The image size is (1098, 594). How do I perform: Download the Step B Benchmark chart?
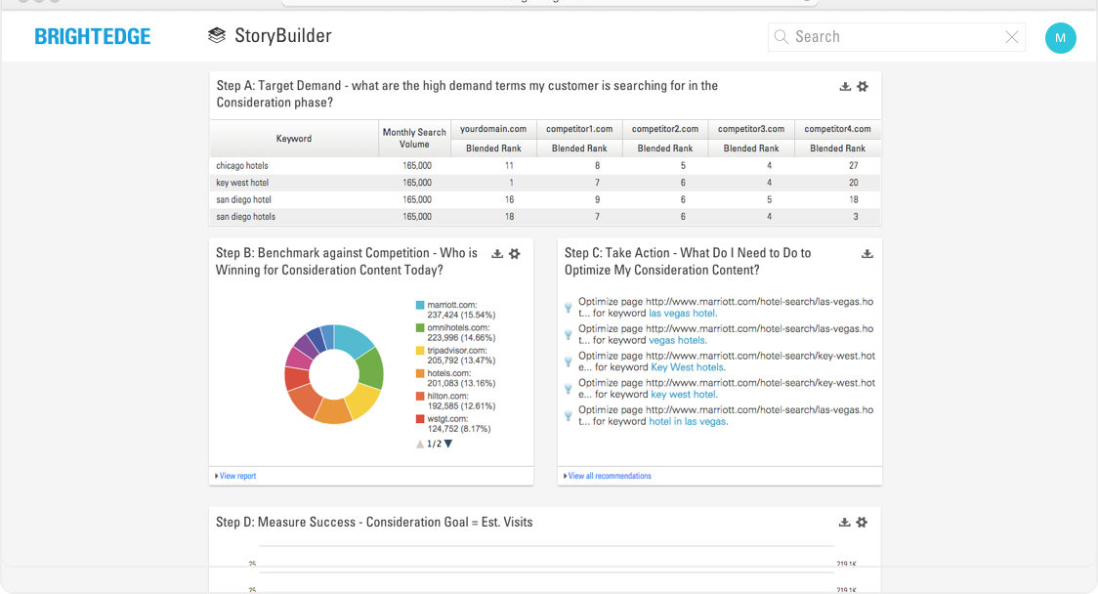click(497, 254)
